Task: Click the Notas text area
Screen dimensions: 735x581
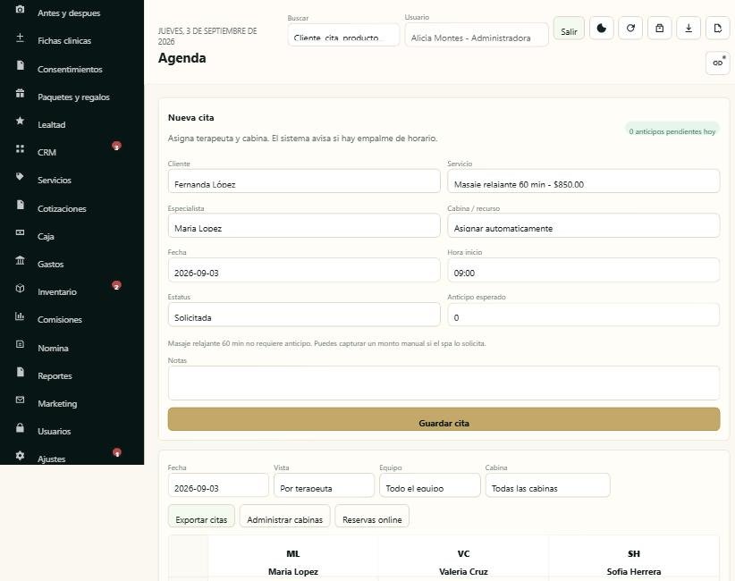Action: tap(444, 383)
